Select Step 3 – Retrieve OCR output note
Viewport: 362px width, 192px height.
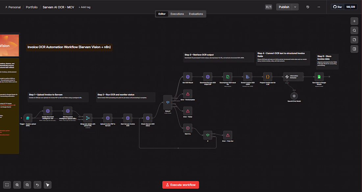pos(219,57)
